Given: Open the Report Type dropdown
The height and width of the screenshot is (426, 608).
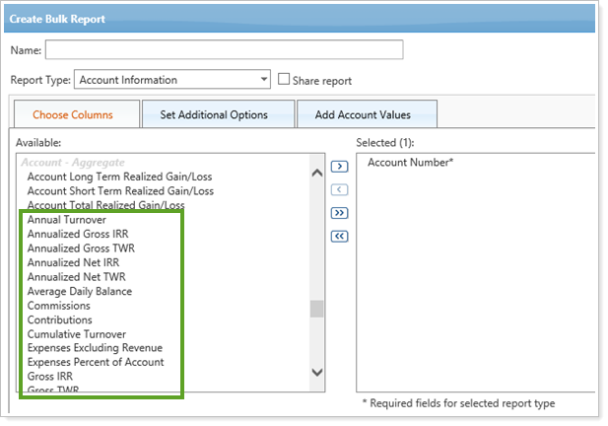Looking at the screenshot, I should click(172, 80).
